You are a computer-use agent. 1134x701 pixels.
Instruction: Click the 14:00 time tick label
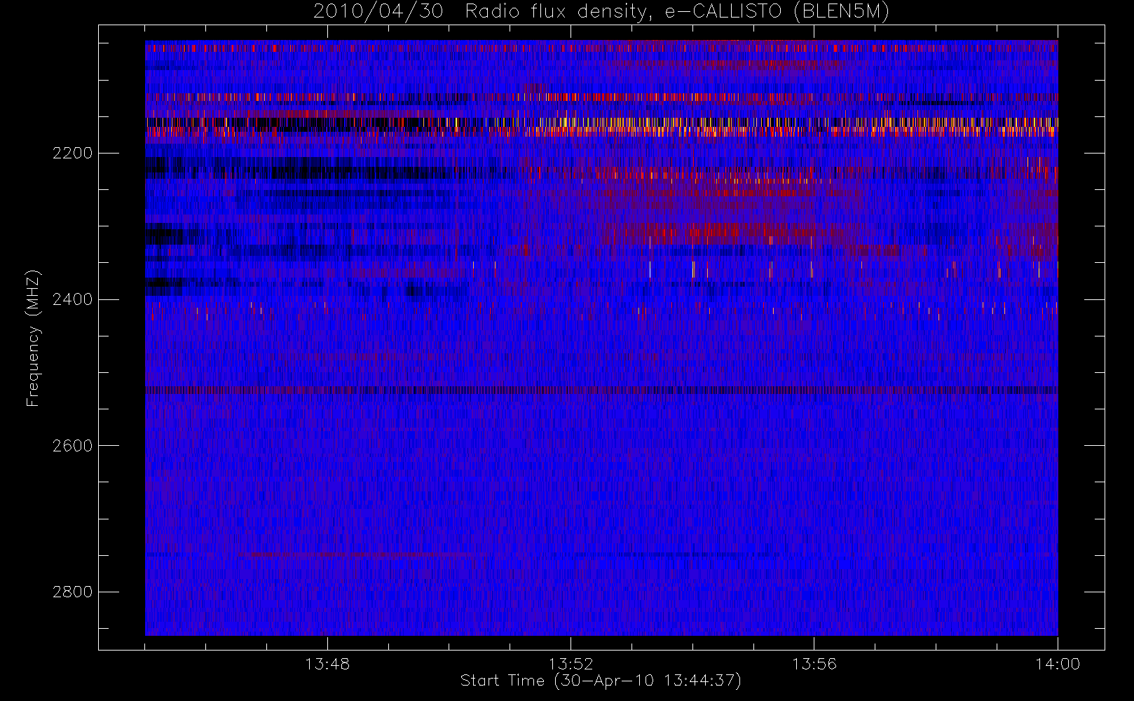[1058, 664]
